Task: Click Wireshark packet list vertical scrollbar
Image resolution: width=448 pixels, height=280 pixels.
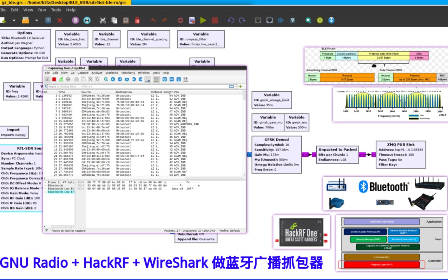Action: point(244,133)
